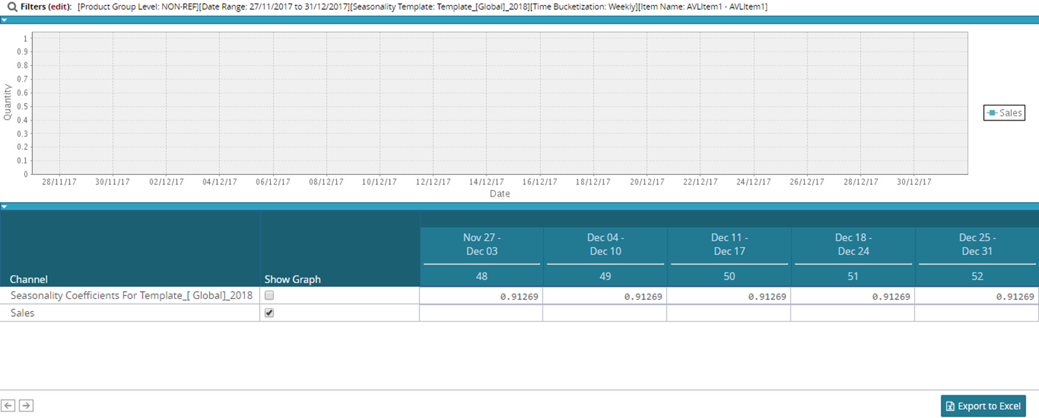
Task: Go to previous page with left arrow
Action: 9,406
